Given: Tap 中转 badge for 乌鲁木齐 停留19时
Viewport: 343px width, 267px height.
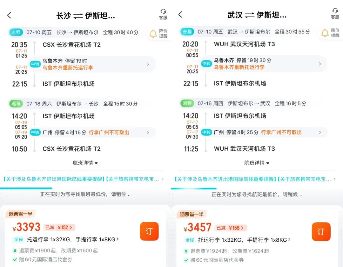Looking at the screenshot, I should tap(35, 64).
